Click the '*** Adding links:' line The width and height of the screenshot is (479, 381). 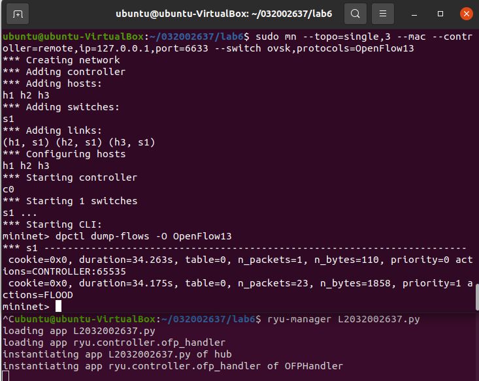coord(52,130)
